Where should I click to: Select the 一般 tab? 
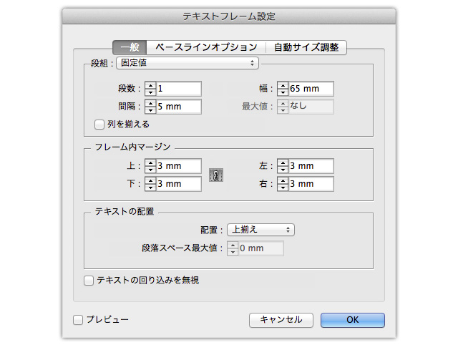[130, 47]
